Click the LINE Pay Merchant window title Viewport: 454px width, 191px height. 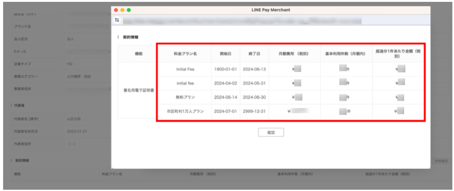pos(270,10)
